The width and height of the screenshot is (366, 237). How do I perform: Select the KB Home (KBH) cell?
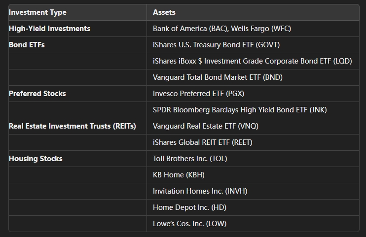pos(179,175)
